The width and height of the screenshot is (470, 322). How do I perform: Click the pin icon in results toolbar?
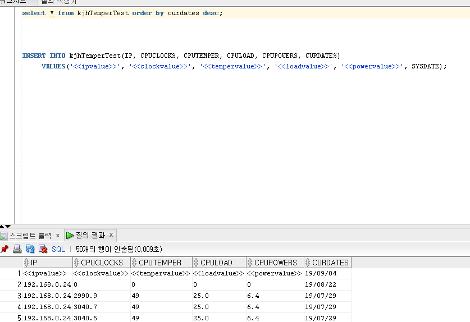click(4, 249)
